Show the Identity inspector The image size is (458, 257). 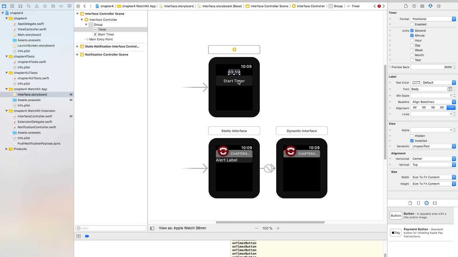pos(422,6)
